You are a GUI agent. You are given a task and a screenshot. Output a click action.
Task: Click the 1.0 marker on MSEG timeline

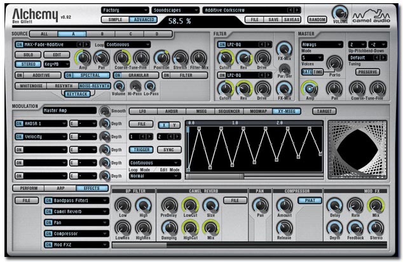tap(235, 123)
